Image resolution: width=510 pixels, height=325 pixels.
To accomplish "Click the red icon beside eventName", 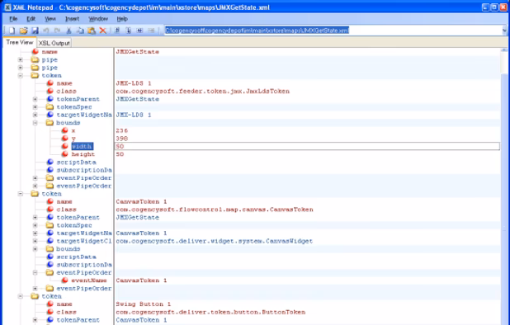I will pyautogui.click(x=65, y=280).
